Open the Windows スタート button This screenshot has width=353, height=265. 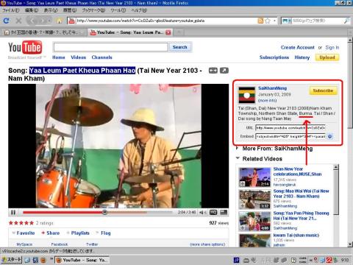[x=11, y=260]
